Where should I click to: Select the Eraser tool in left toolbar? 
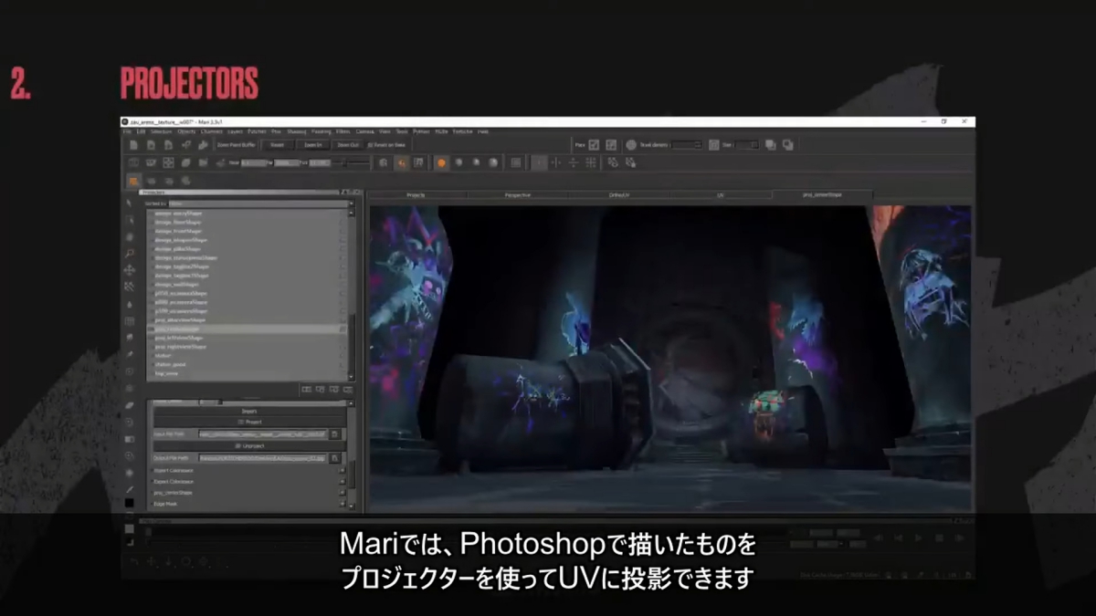pos(129,405)
